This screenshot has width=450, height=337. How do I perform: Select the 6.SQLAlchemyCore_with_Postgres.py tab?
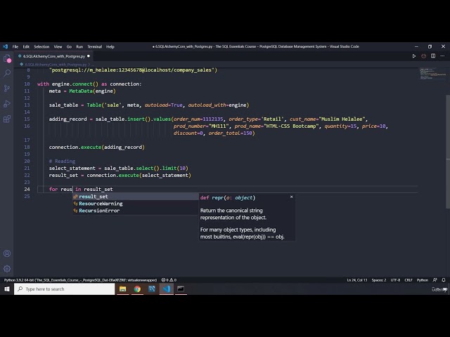pos(54,56)
